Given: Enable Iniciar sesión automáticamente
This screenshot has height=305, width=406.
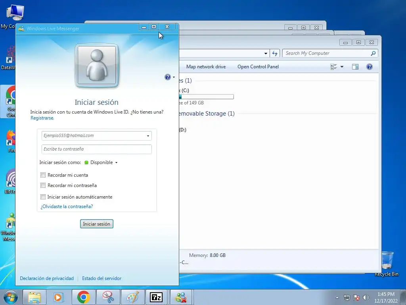Looking at the screenshot, I should point(43,197).
